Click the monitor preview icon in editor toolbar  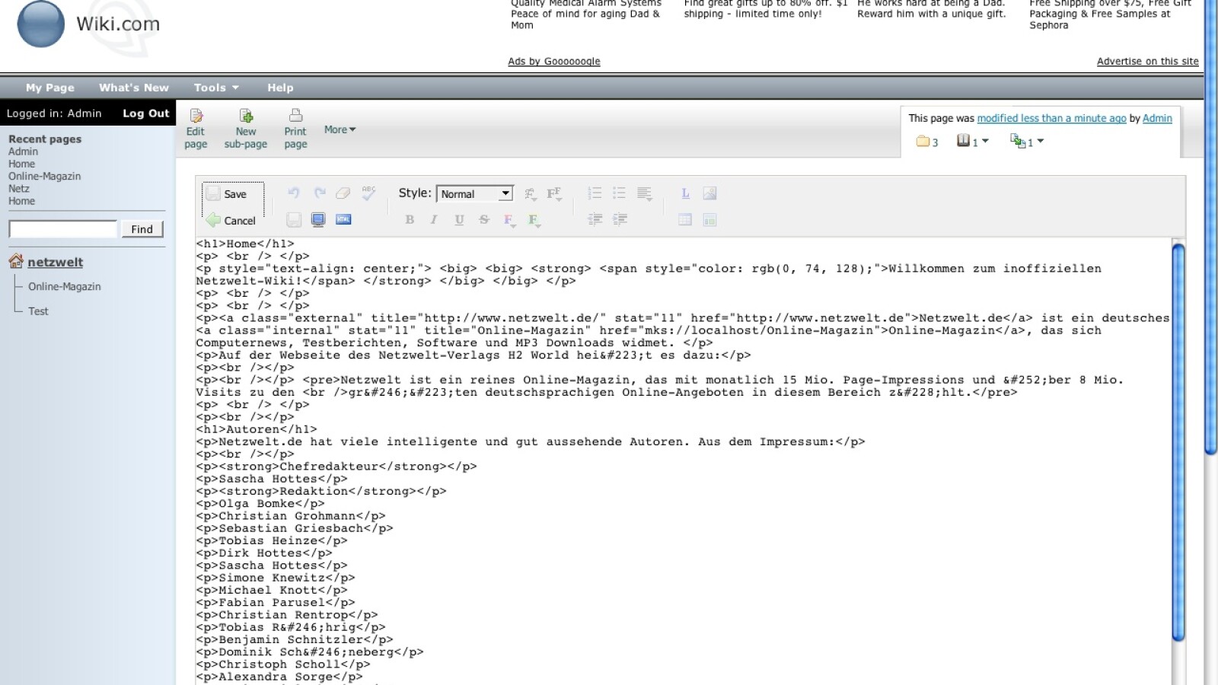point(318,220)
